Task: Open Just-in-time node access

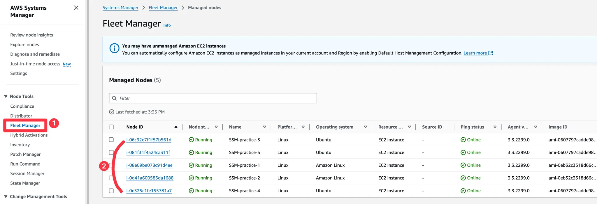Action: [35, 64]
